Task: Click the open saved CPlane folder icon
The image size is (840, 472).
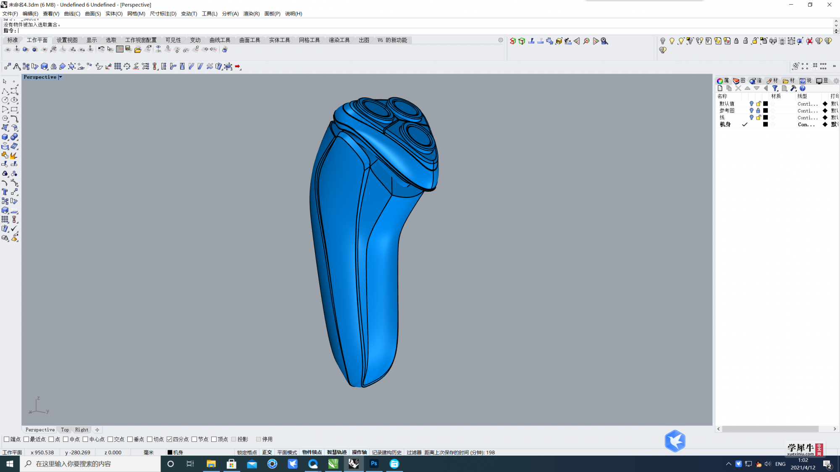Action: click(138, 50)
